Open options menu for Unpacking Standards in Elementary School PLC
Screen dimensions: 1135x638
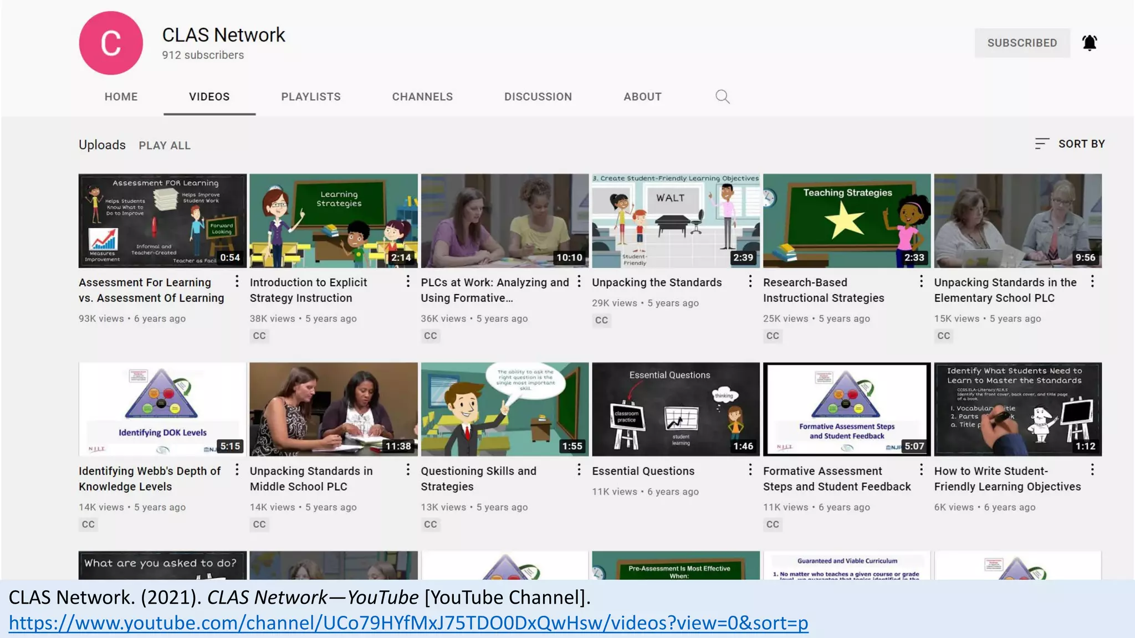(1092, 281)
